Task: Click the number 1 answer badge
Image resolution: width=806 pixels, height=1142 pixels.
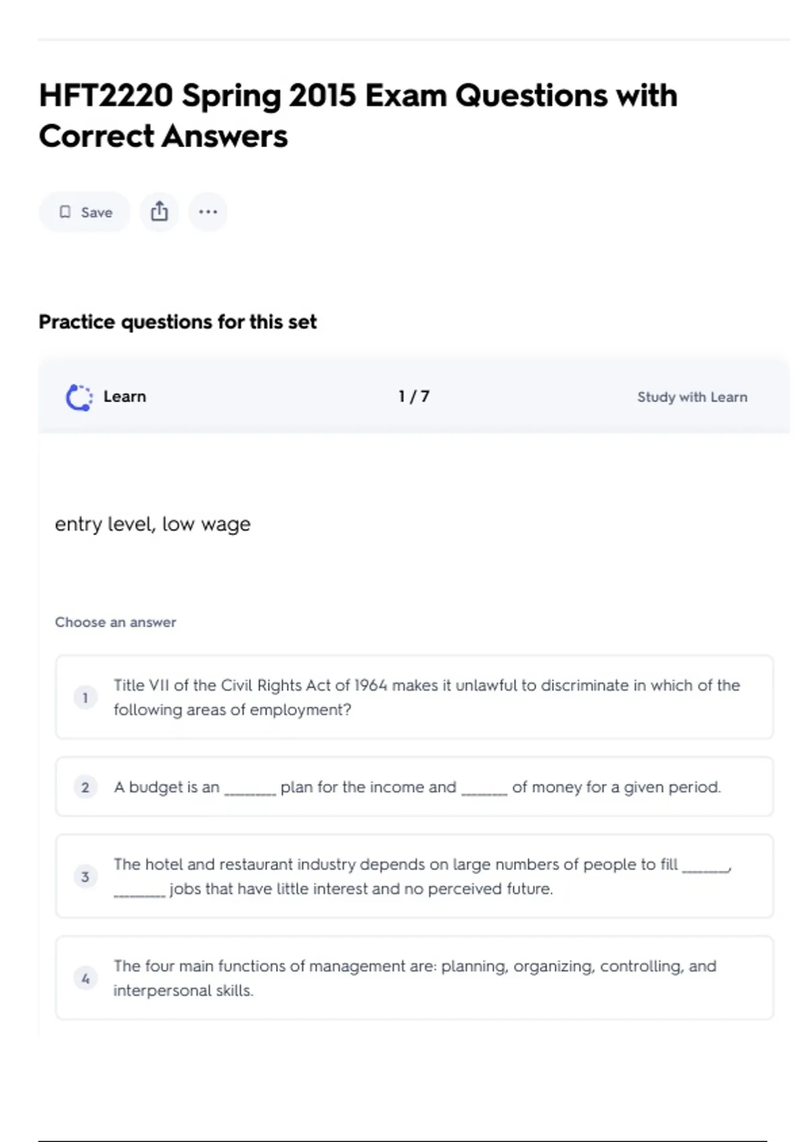Action: point(85,698)
